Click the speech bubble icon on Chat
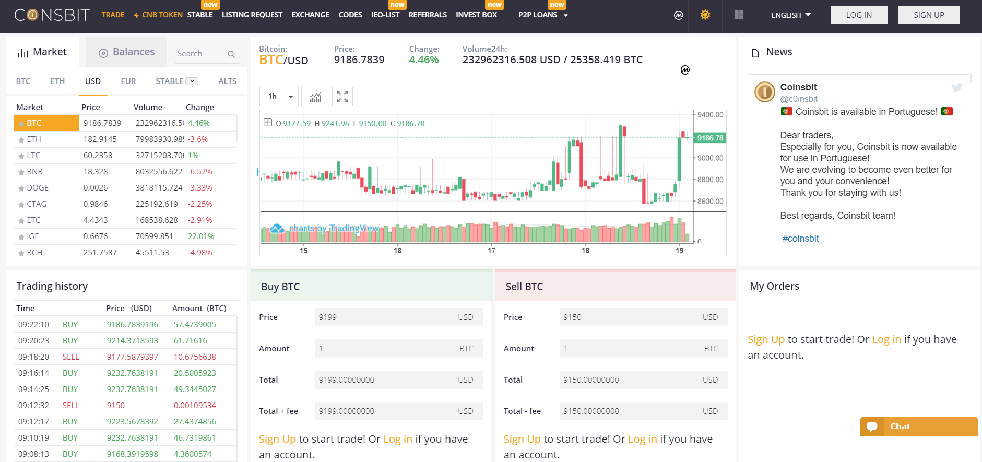 click(872, 426)
